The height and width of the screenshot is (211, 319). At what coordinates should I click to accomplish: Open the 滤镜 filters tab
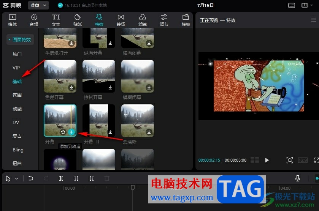(x=143, y=20)
